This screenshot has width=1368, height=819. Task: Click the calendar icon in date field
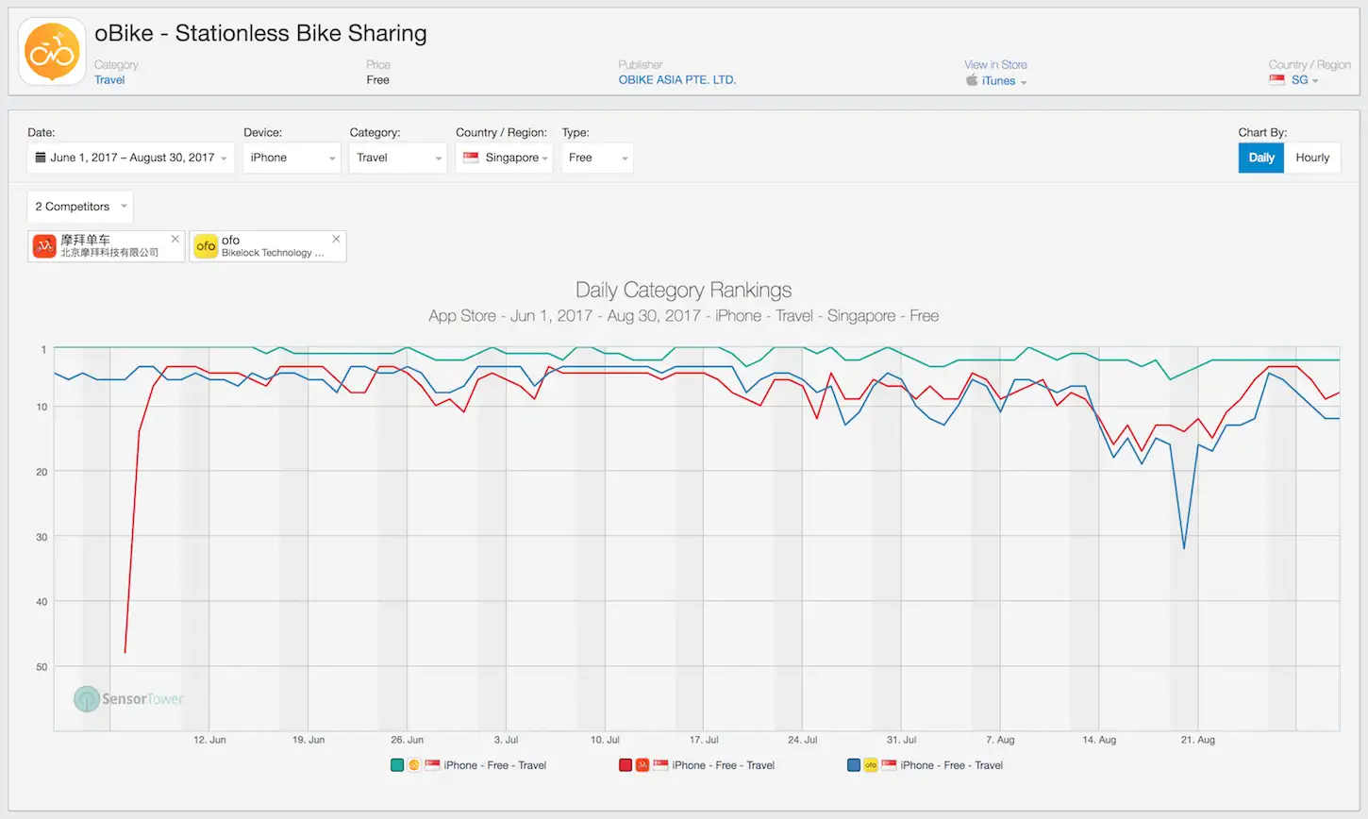coord(41,158)
